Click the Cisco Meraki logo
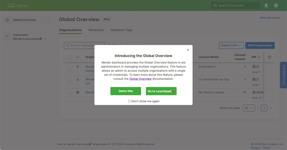This screenshot has width=287, height=150. 18,5
